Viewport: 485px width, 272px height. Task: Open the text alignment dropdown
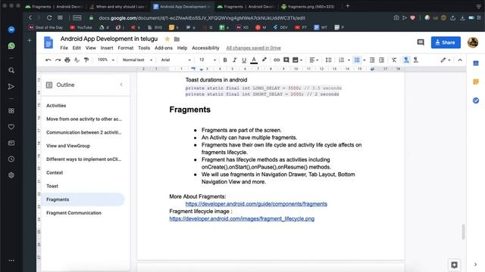[x=314, y=60]
